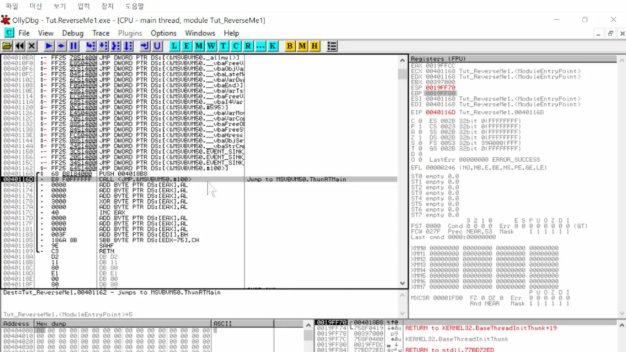Click the Execute till user code U icon
Screen dimensions: 626x352
tap(157, 46)
